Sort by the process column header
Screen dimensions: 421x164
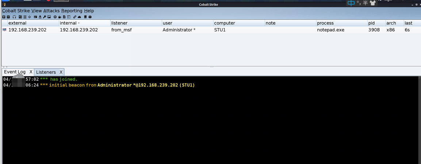point(342,23)
